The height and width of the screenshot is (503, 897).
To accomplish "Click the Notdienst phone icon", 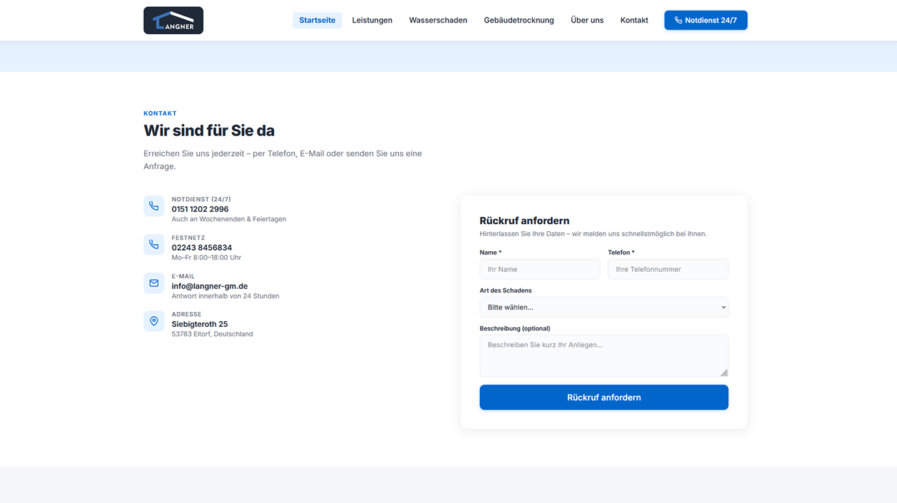I will (154, 206).
